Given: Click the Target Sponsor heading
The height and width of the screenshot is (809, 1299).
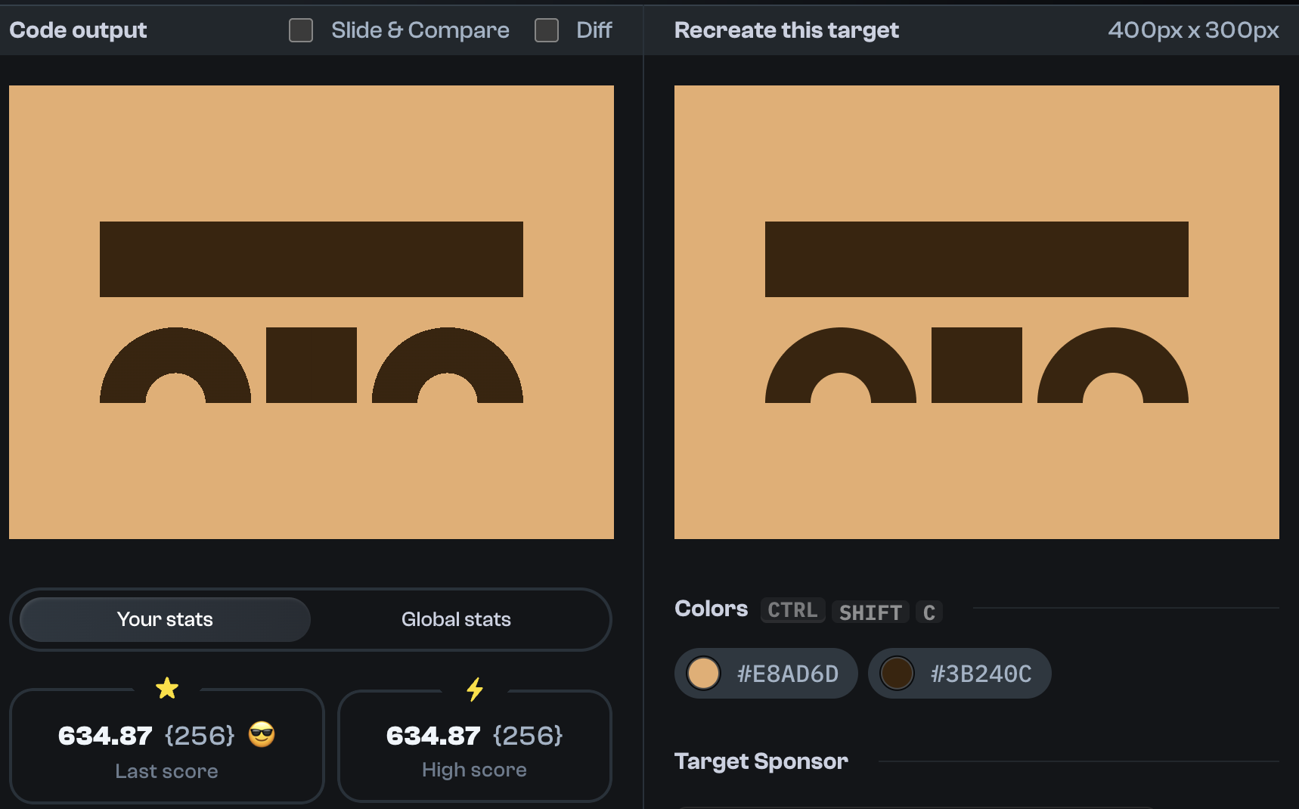Looking at the screenshot, I should (760, 761).
